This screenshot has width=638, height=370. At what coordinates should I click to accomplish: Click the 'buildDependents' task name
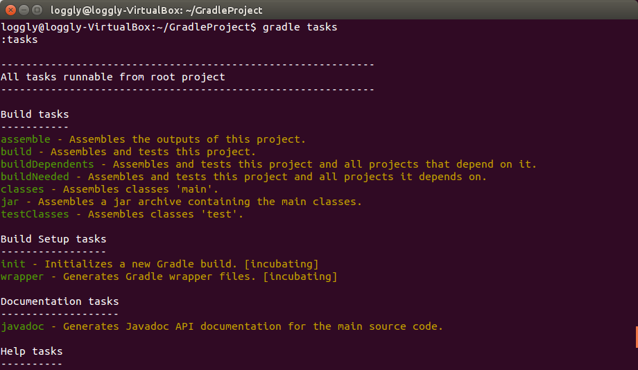coord(47,164)
